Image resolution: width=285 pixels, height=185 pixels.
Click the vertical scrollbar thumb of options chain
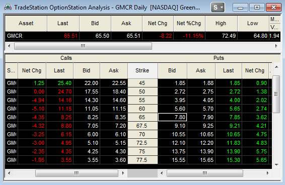tap(276, 94)
